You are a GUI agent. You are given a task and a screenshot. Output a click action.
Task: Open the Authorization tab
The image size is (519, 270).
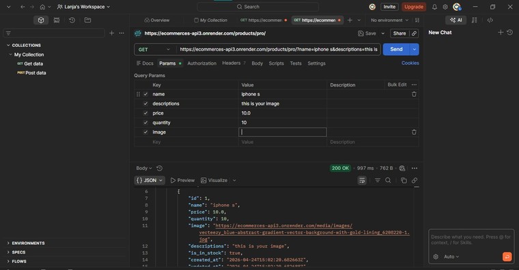tap(201, 63)
